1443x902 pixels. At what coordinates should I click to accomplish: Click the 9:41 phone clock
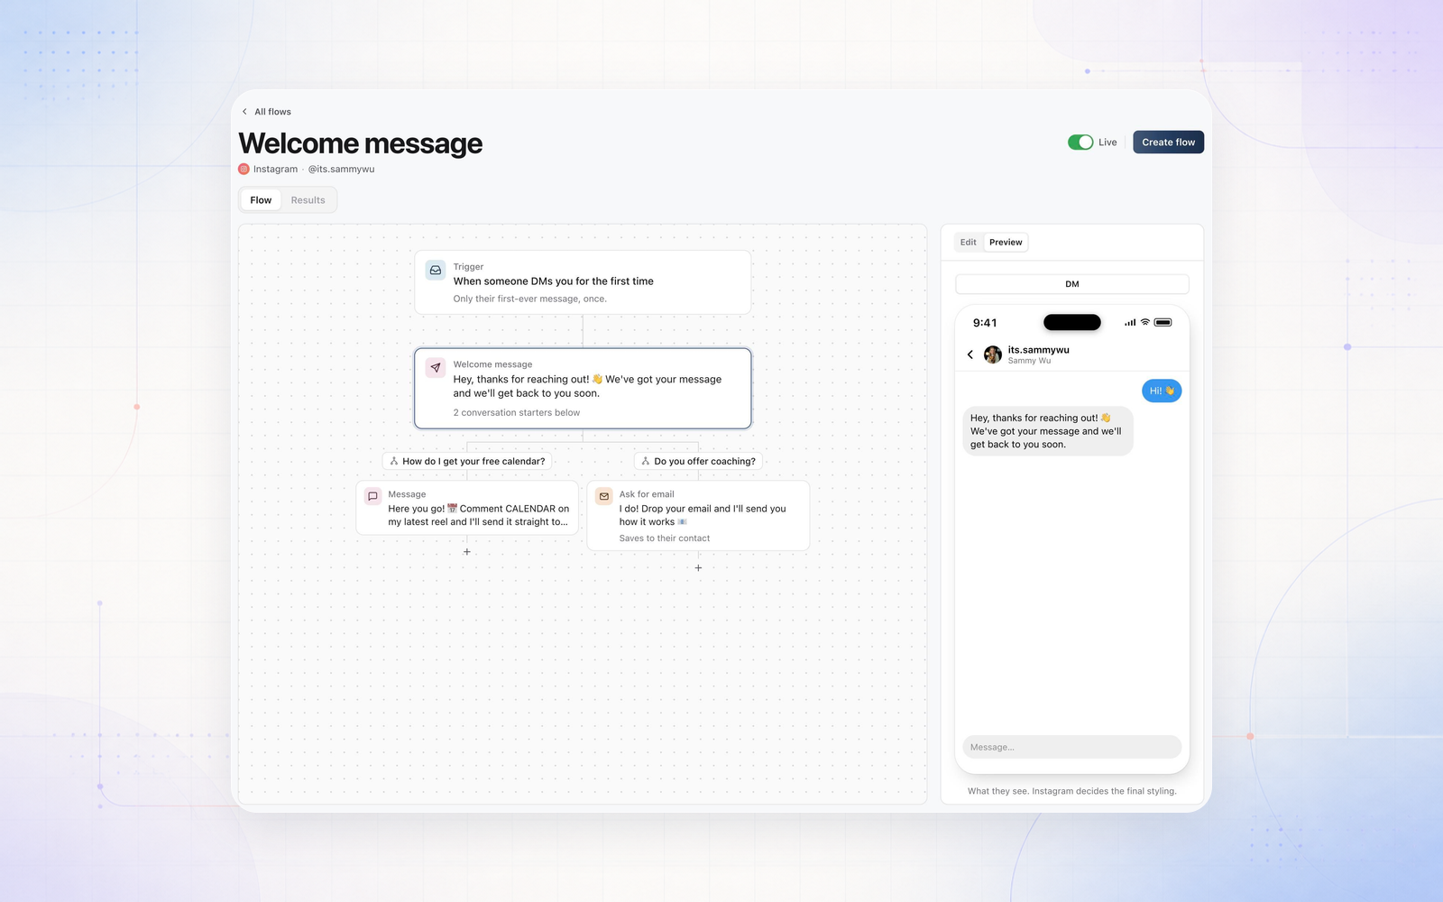tap(985, 323)
